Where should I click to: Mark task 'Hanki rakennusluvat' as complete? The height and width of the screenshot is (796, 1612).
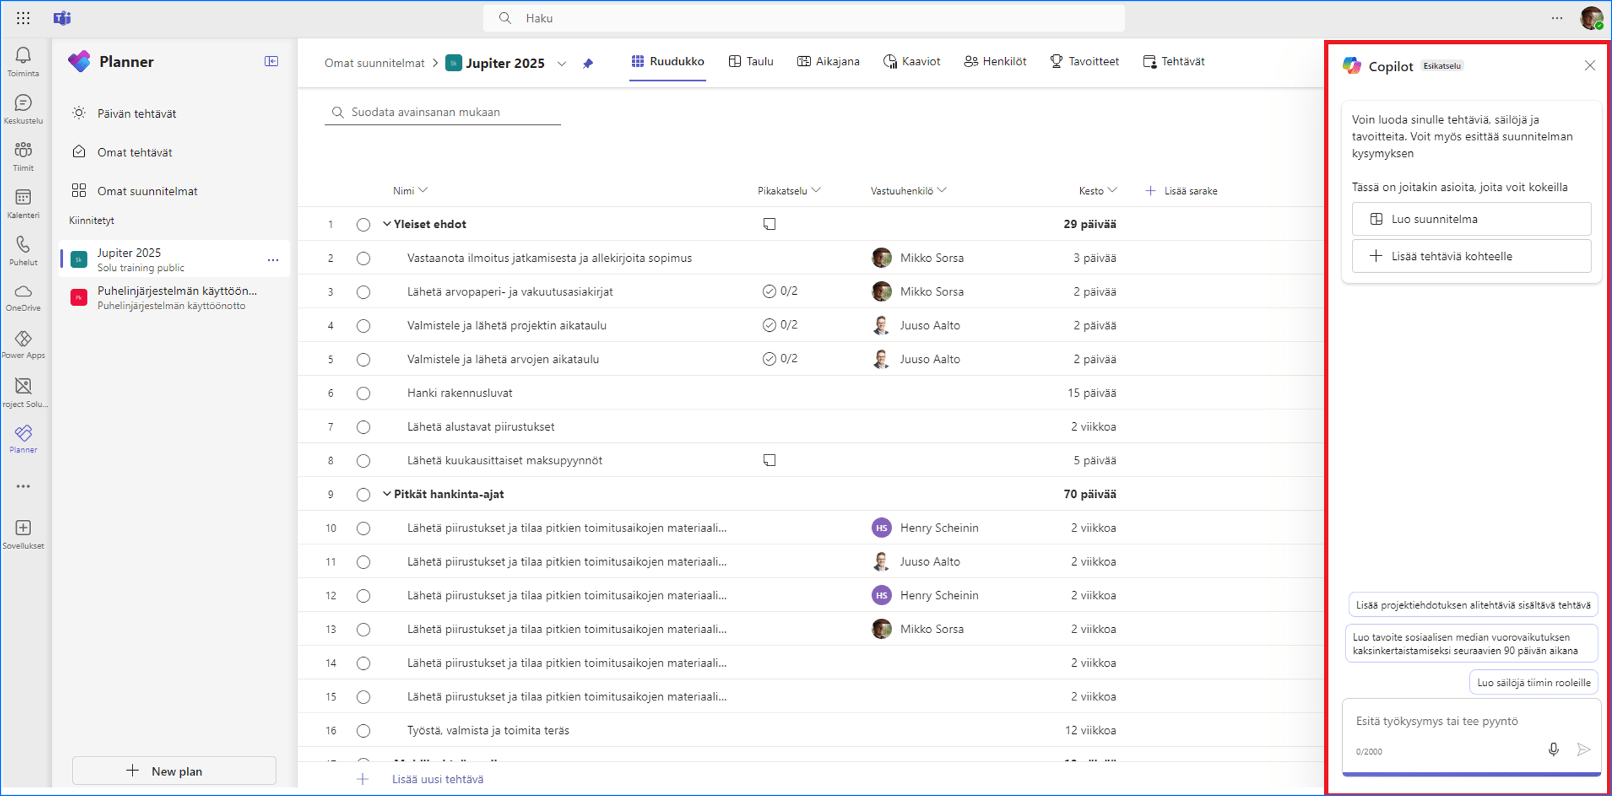coord(364,393)
